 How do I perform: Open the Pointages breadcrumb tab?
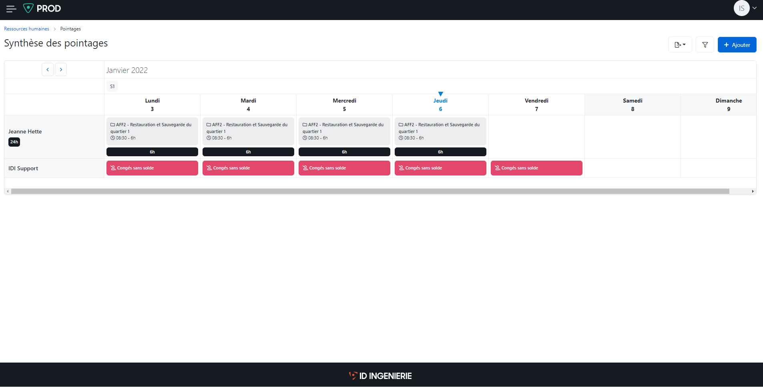[x=70, y=28]
